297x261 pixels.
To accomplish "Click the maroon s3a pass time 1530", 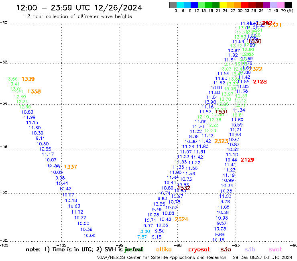I will tap(255, 41).
